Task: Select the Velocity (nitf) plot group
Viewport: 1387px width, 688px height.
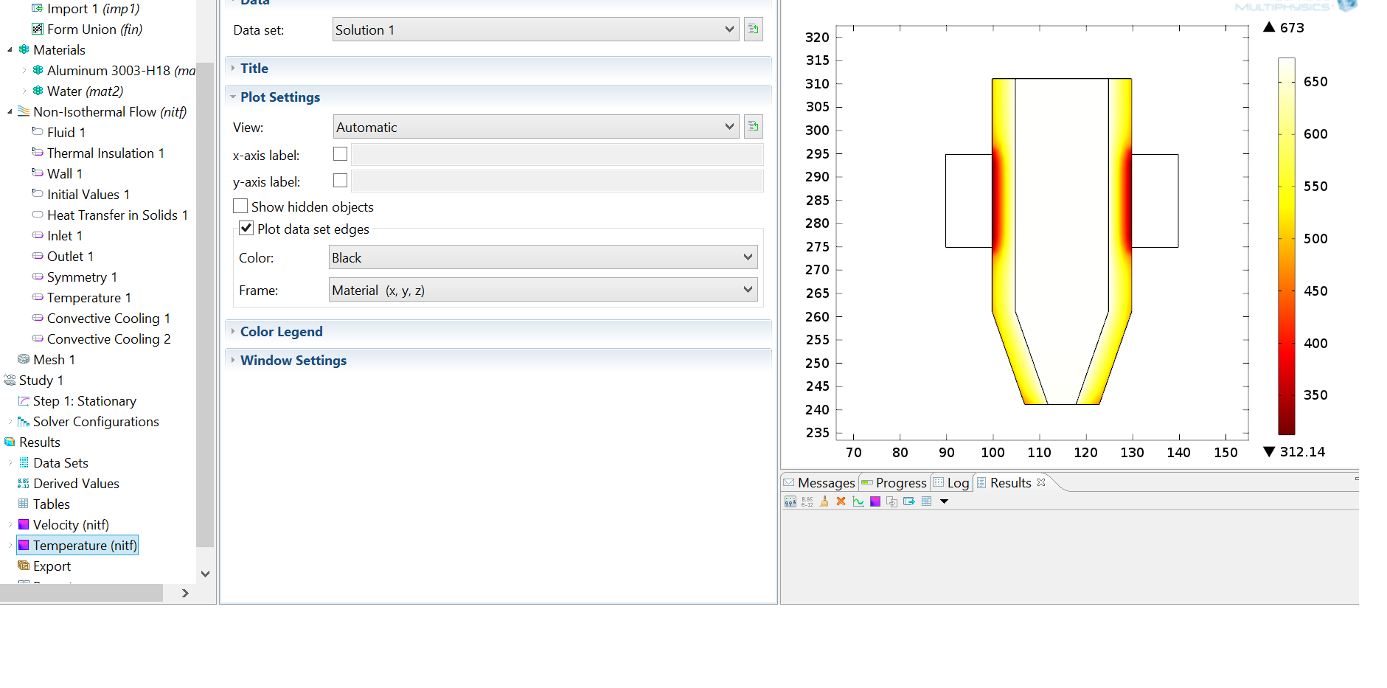Action: pyautogui.click(x=71, y=525)
